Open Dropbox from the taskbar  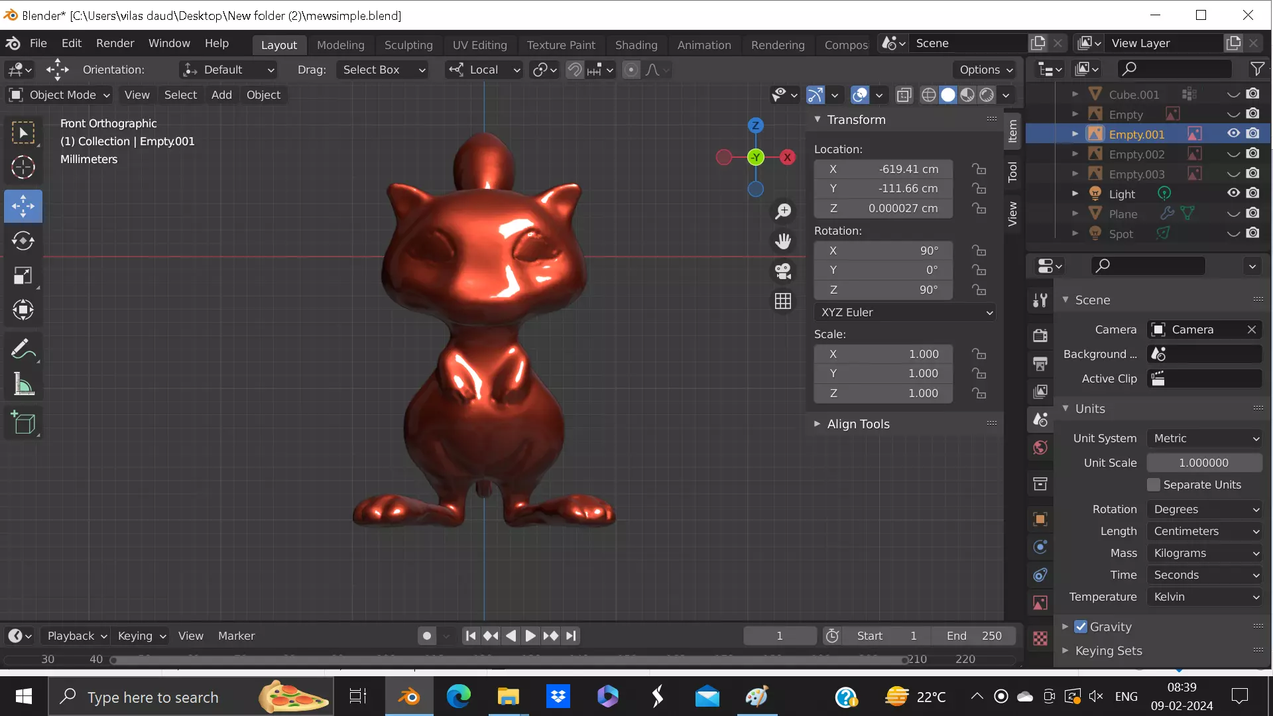click(x=558, y=697)
